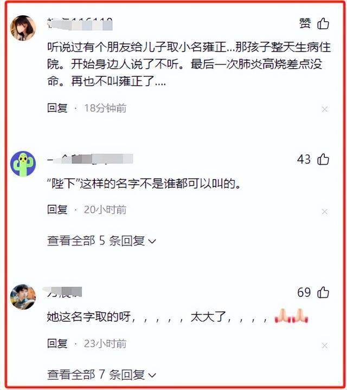This screenshot has height=390, width=347.
Task: Expand 查看全部 7 条回复
Action: [101, 375]
